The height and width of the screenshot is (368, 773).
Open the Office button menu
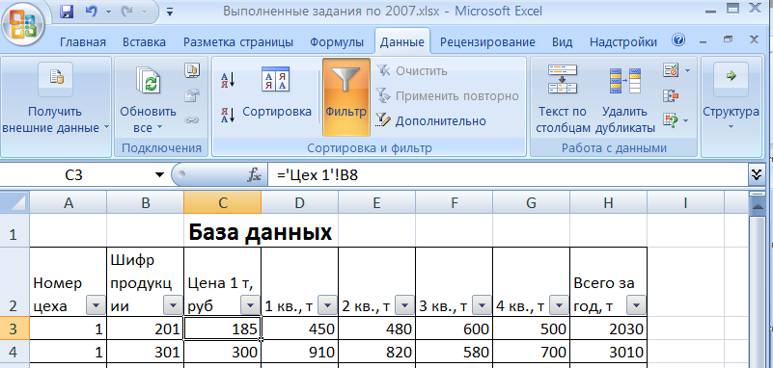click(x=23, y=25)
